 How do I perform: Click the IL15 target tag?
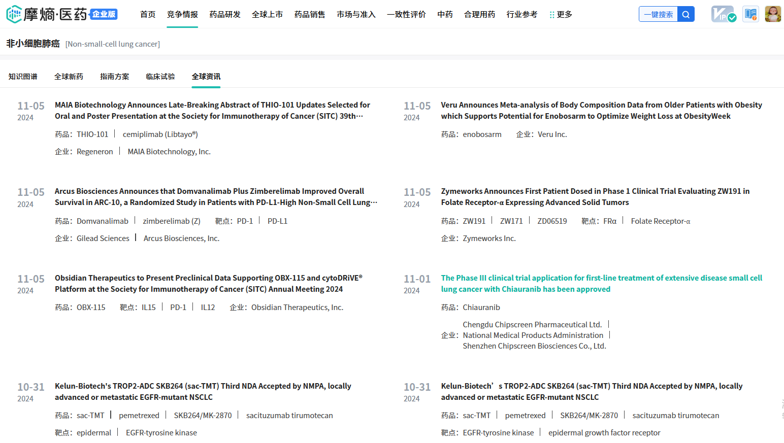[x=149, y=308]
